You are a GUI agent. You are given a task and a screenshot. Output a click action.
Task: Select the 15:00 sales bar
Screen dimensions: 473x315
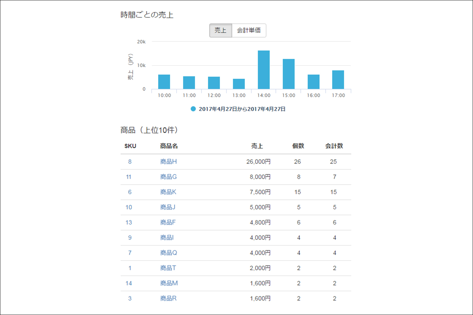coord(289,74)
